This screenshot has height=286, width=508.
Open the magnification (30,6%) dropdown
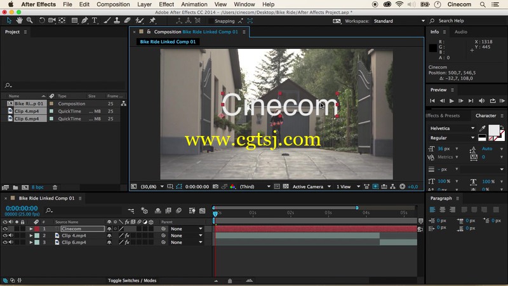pos(152,187)
